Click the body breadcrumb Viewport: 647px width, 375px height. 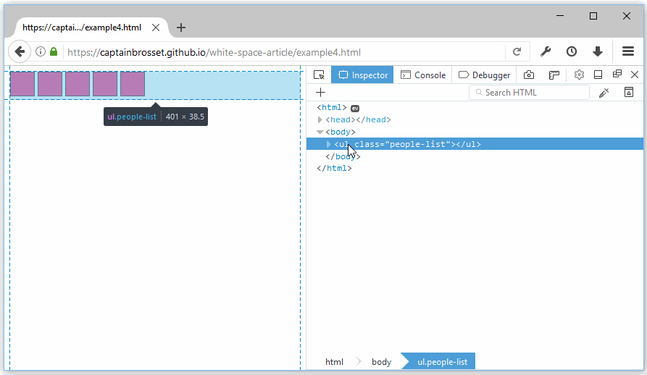click(x=381, y=362)
